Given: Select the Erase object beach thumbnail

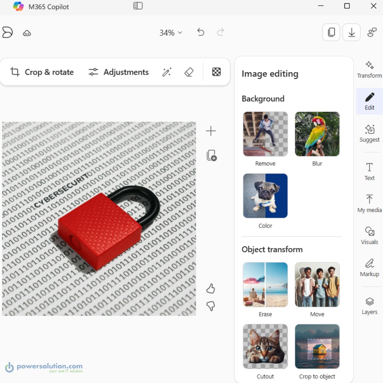Looking at the screenshot, I should [x=265, y=284].
